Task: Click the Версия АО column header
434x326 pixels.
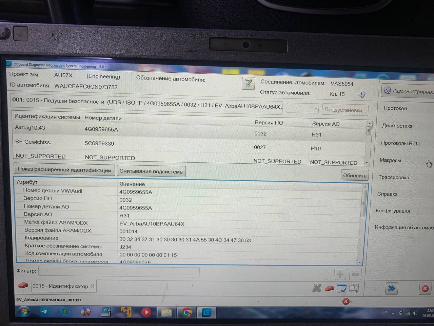Action: pos(325,124)
